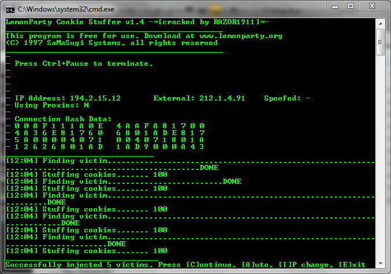The height and width of the screenshot is (274, 391).
Task: Click the [C]ontinue option text
Action: (x=211, y=265)
